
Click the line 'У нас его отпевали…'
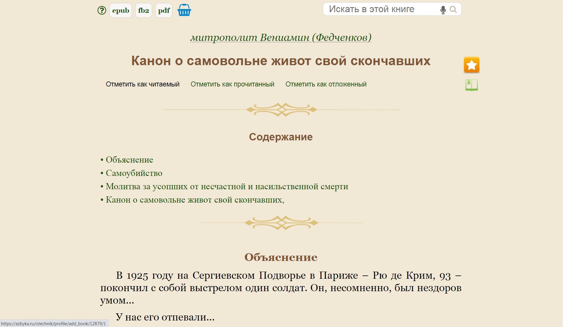[x=165, y=317]
